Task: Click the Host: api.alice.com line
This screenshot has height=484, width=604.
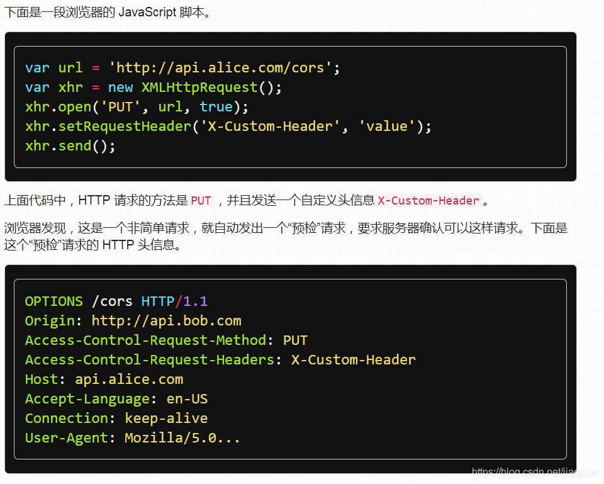Action: [104, 380]
